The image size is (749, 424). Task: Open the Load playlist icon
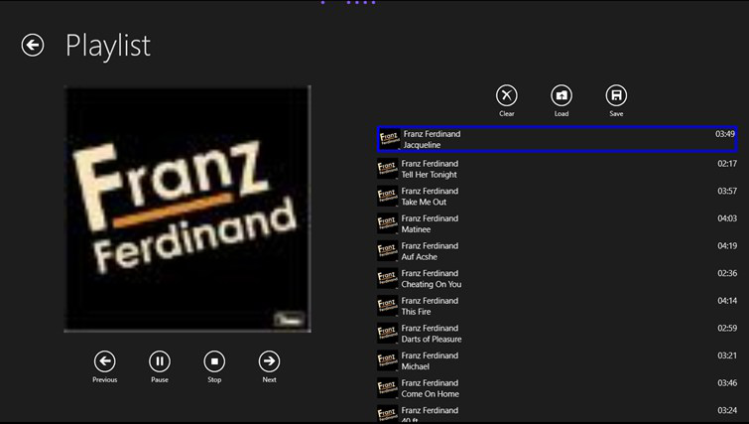(562, 95)
